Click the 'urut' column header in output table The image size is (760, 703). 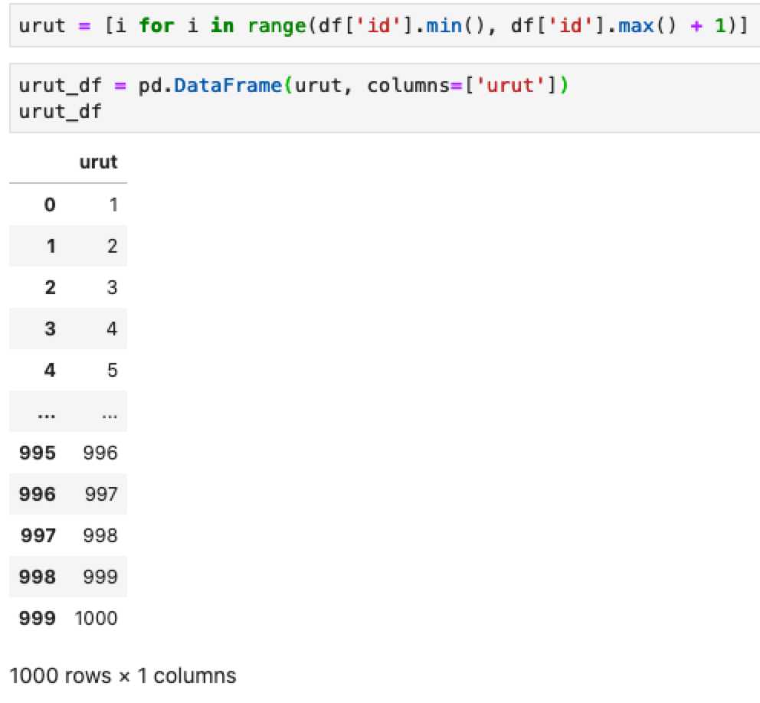pyautogui.click(x=98, y=162)
